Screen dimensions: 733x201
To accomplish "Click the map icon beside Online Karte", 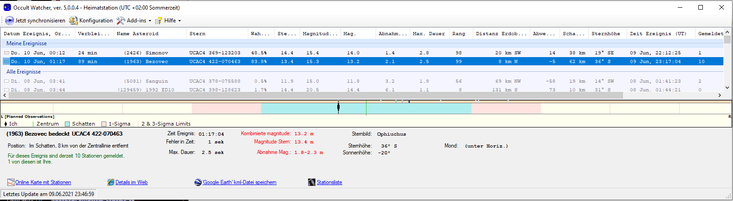I will (x=11, y=182).
